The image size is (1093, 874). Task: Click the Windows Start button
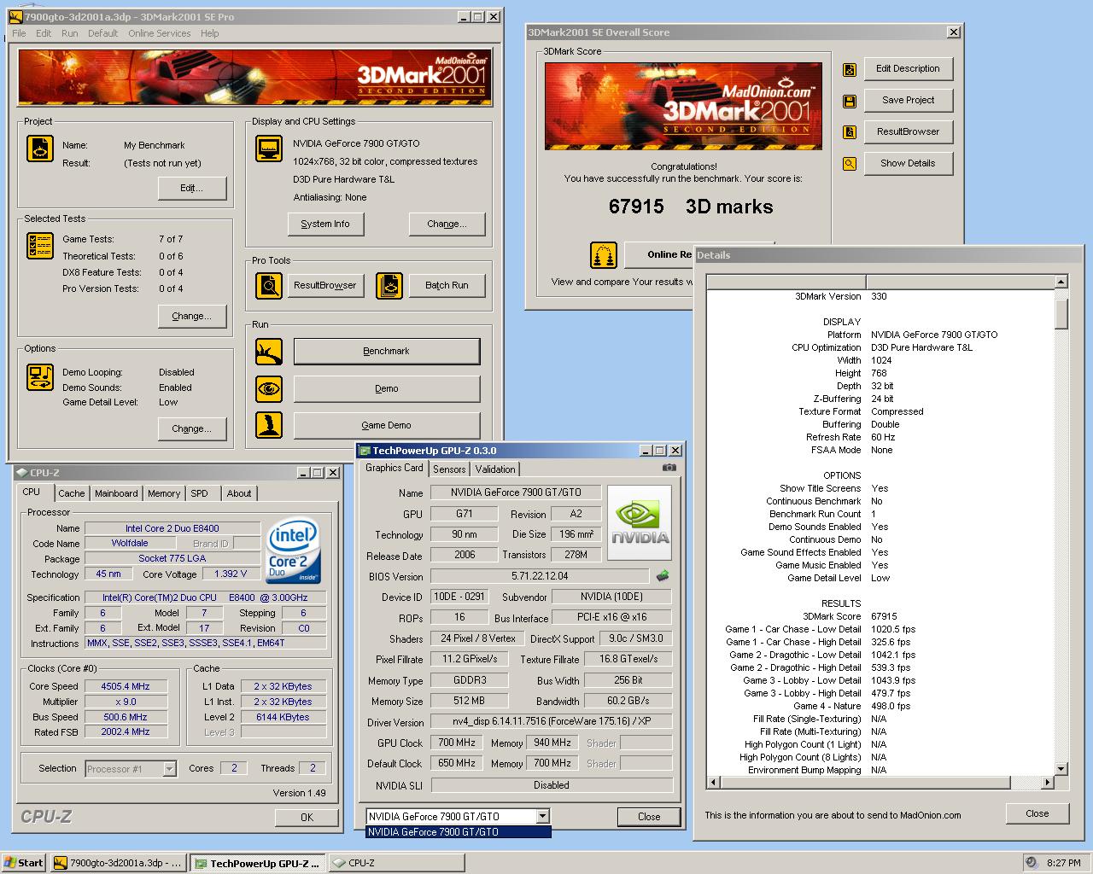24,862
